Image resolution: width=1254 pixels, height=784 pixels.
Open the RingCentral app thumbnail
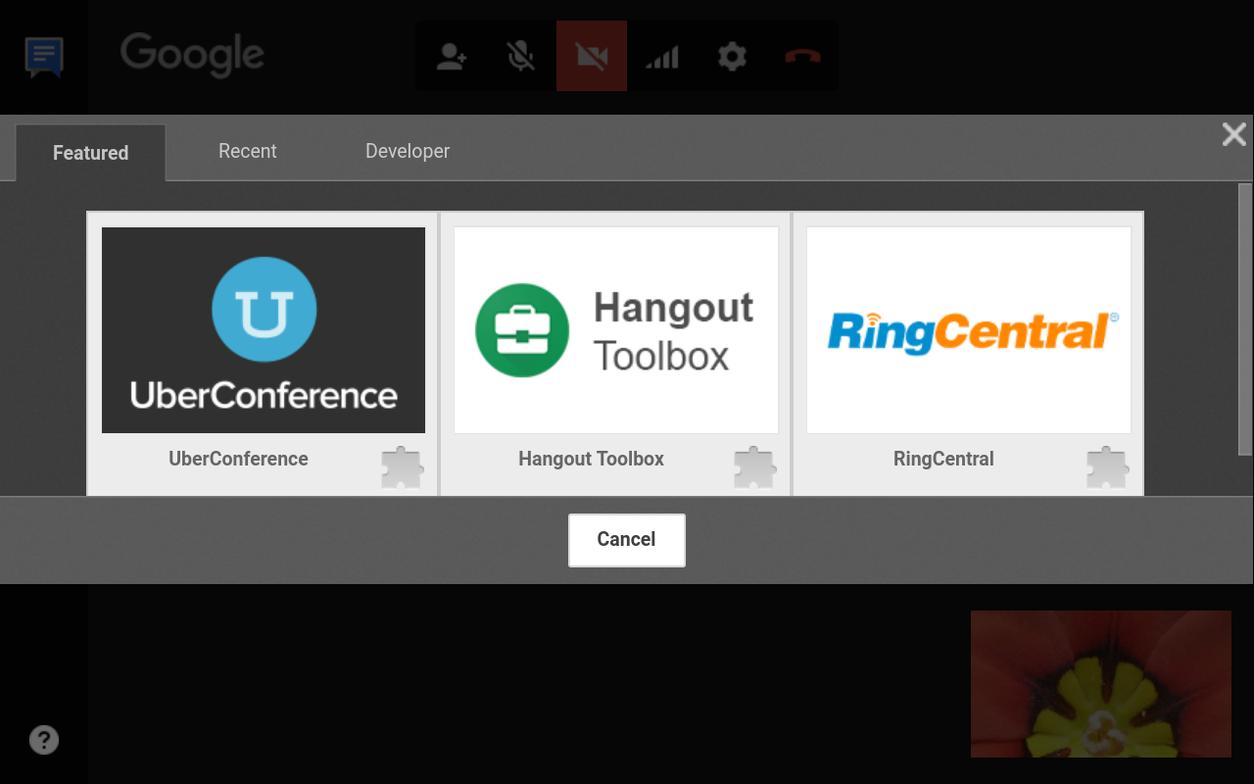point(969,330)
